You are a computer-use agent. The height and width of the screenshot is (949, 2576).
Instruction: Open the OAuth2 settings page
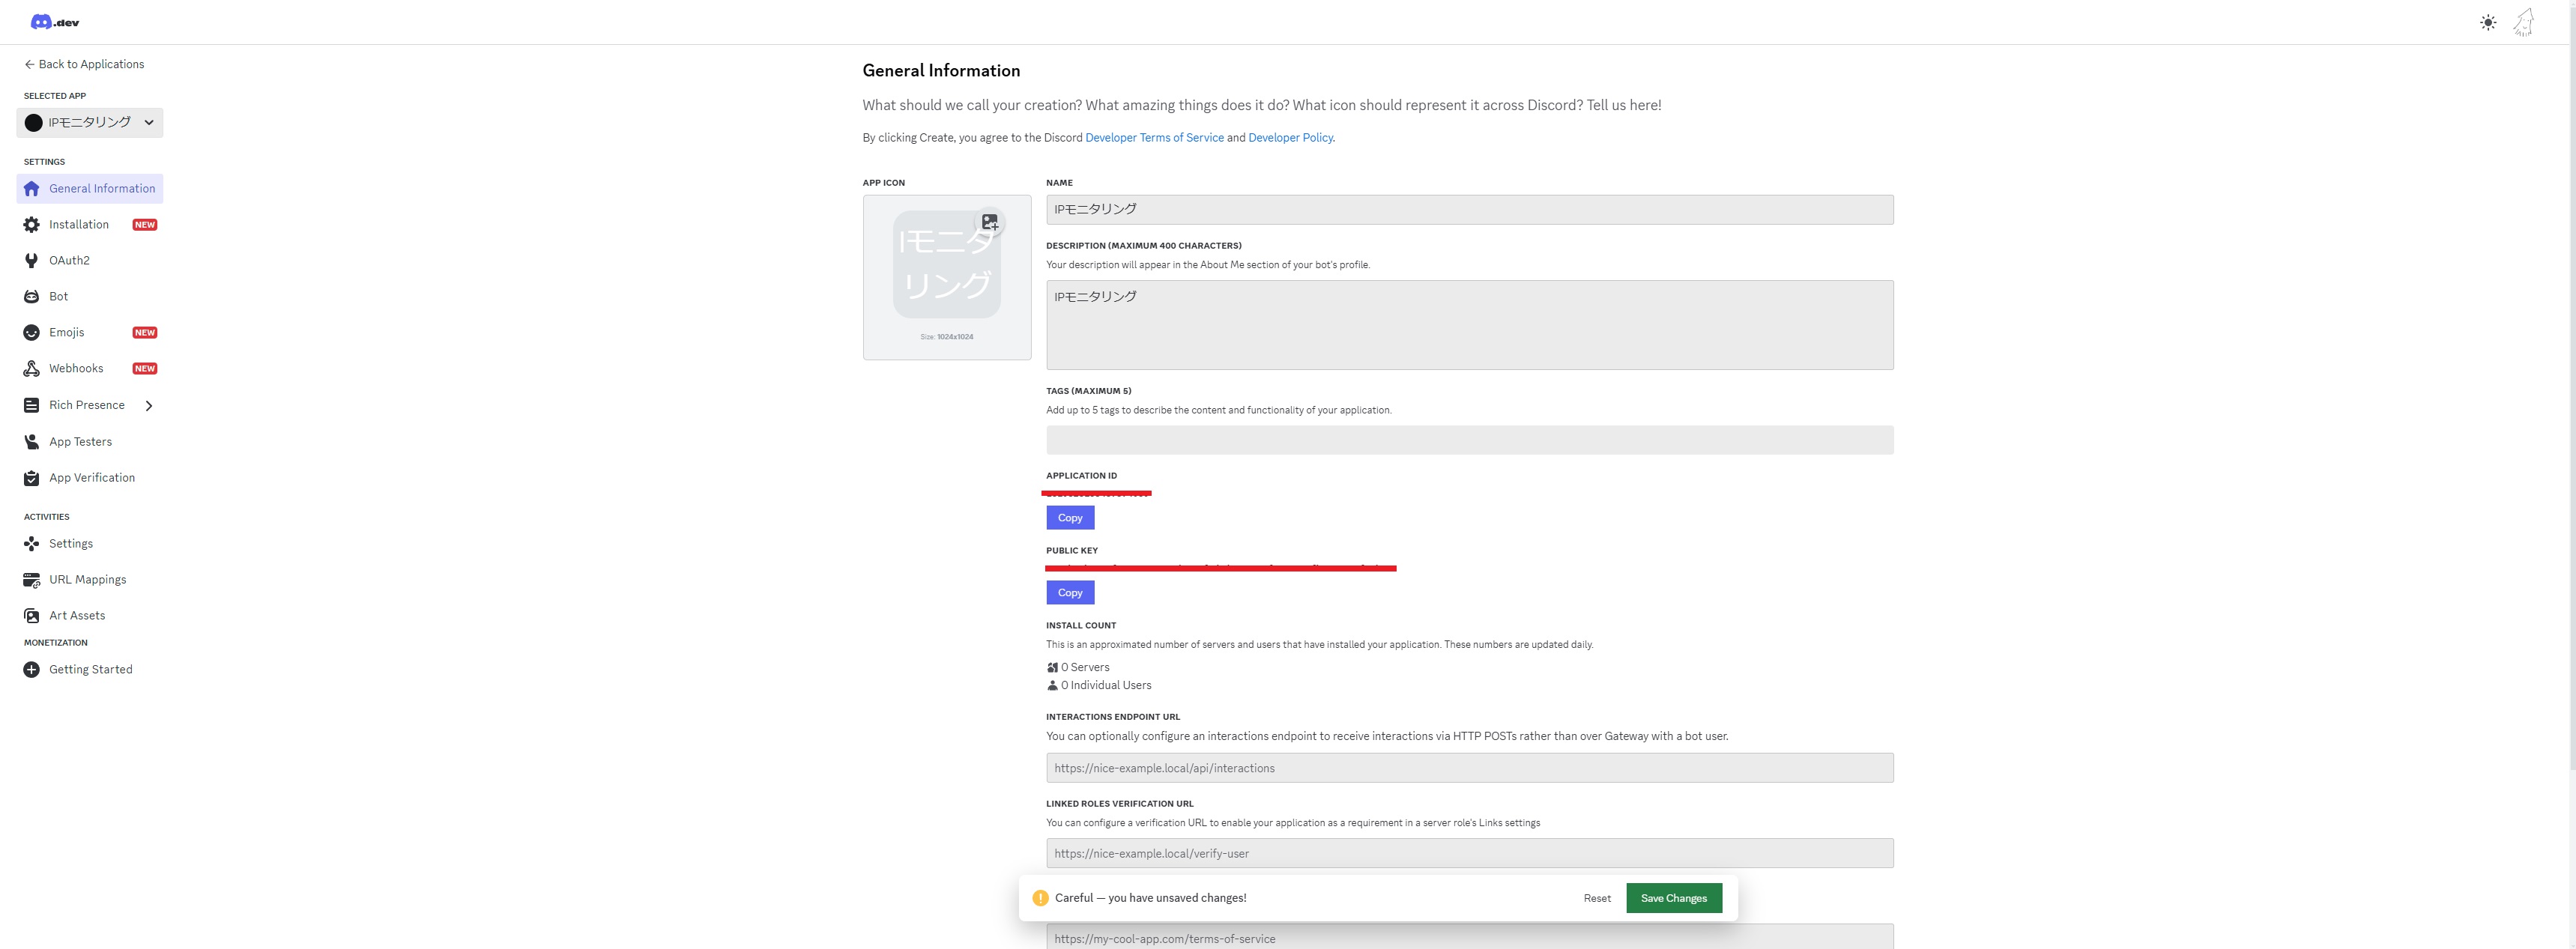[69, 261]
